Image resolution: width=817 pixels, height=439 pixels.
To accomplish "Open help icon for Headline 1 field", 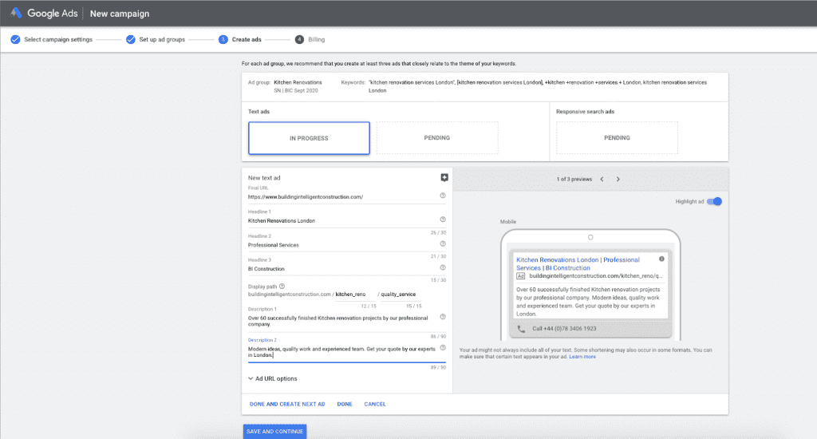I will 443,219.
